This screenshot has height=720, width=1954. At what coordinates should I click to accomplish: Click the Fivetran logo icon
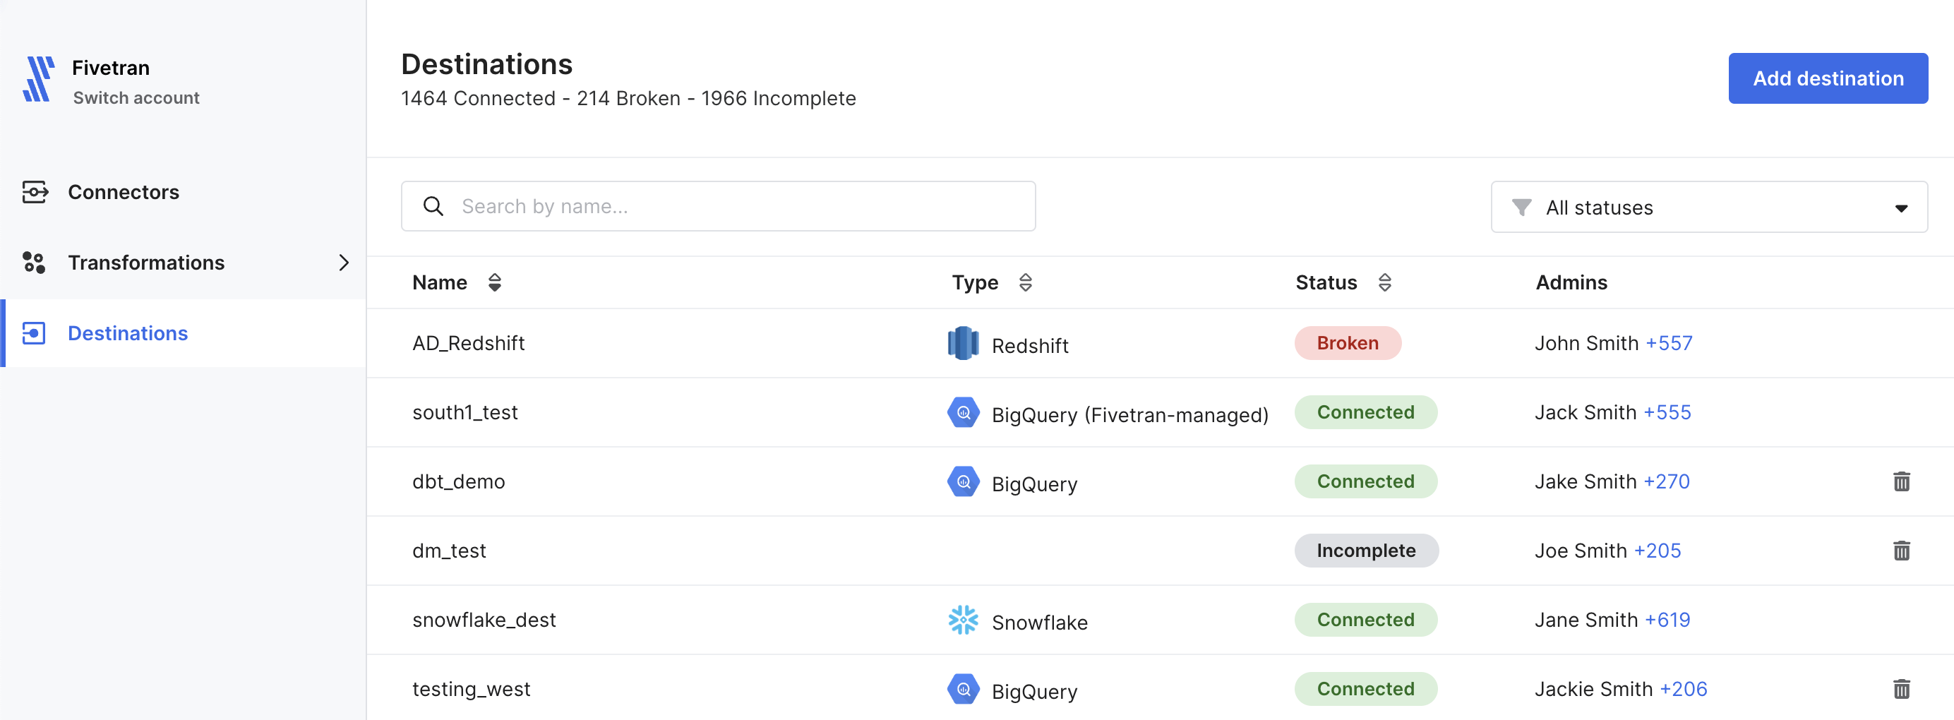[38, 78]
